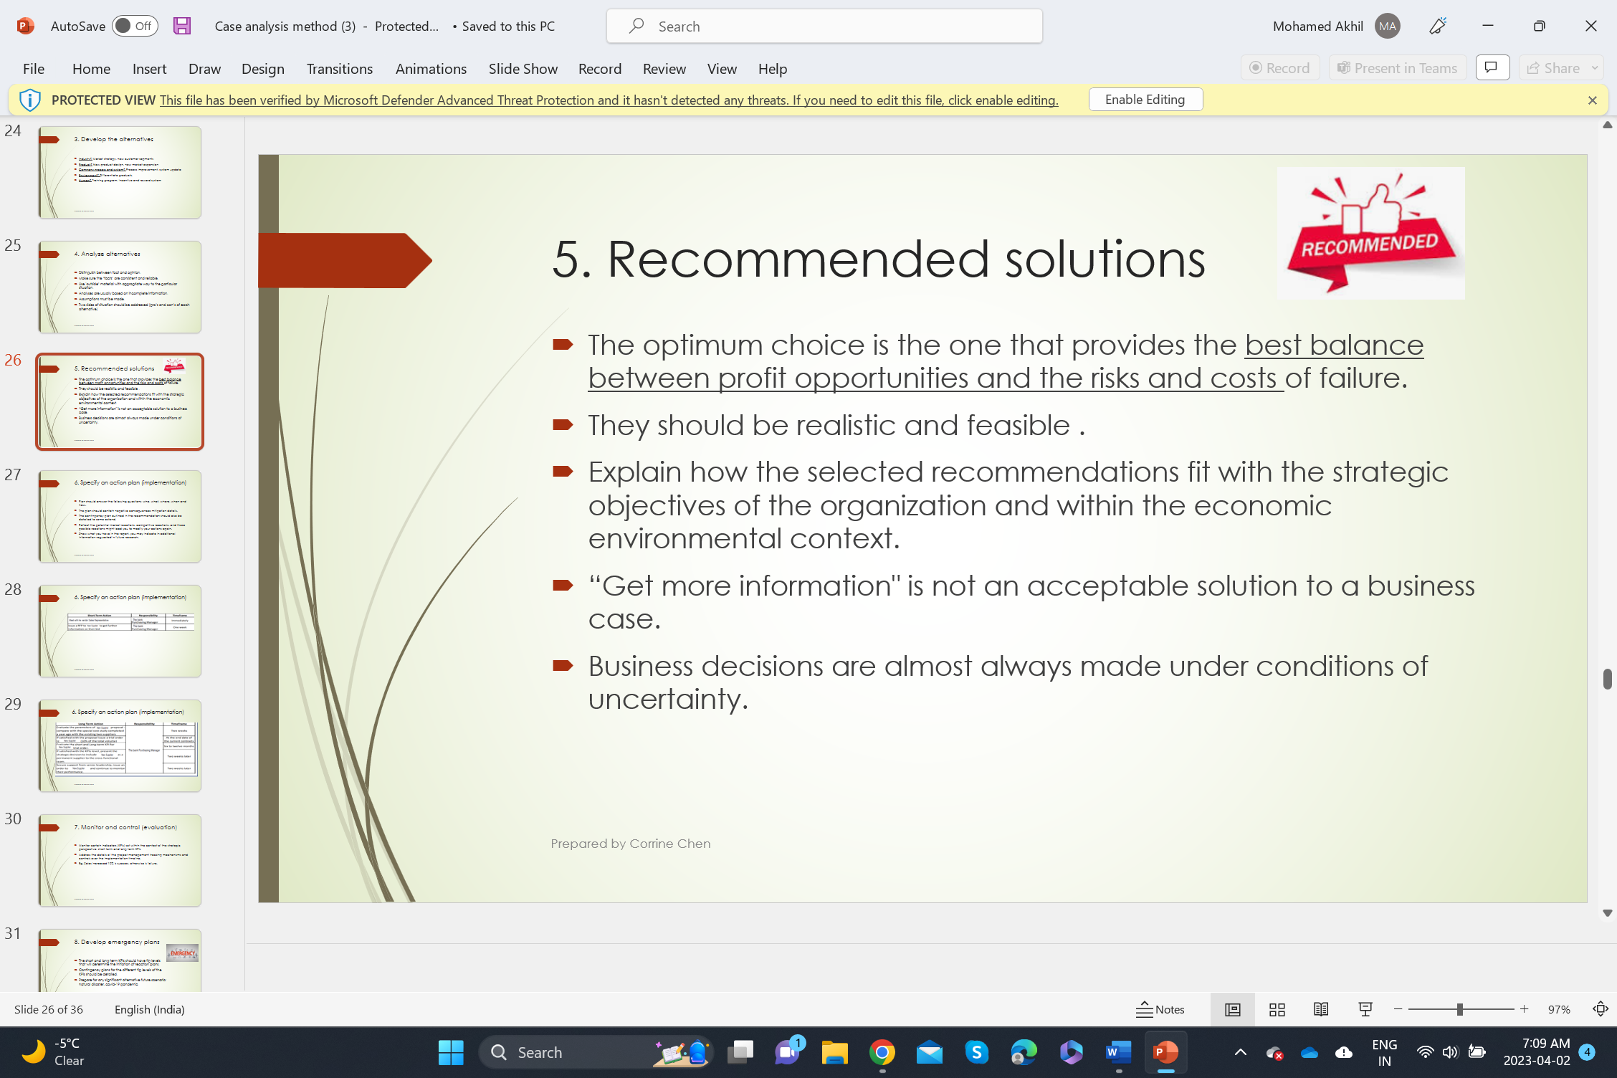Viewport: 1617px width, 1078px height.
Task: Toggle AutoSave switch on
Action: (x=134, y=26)
